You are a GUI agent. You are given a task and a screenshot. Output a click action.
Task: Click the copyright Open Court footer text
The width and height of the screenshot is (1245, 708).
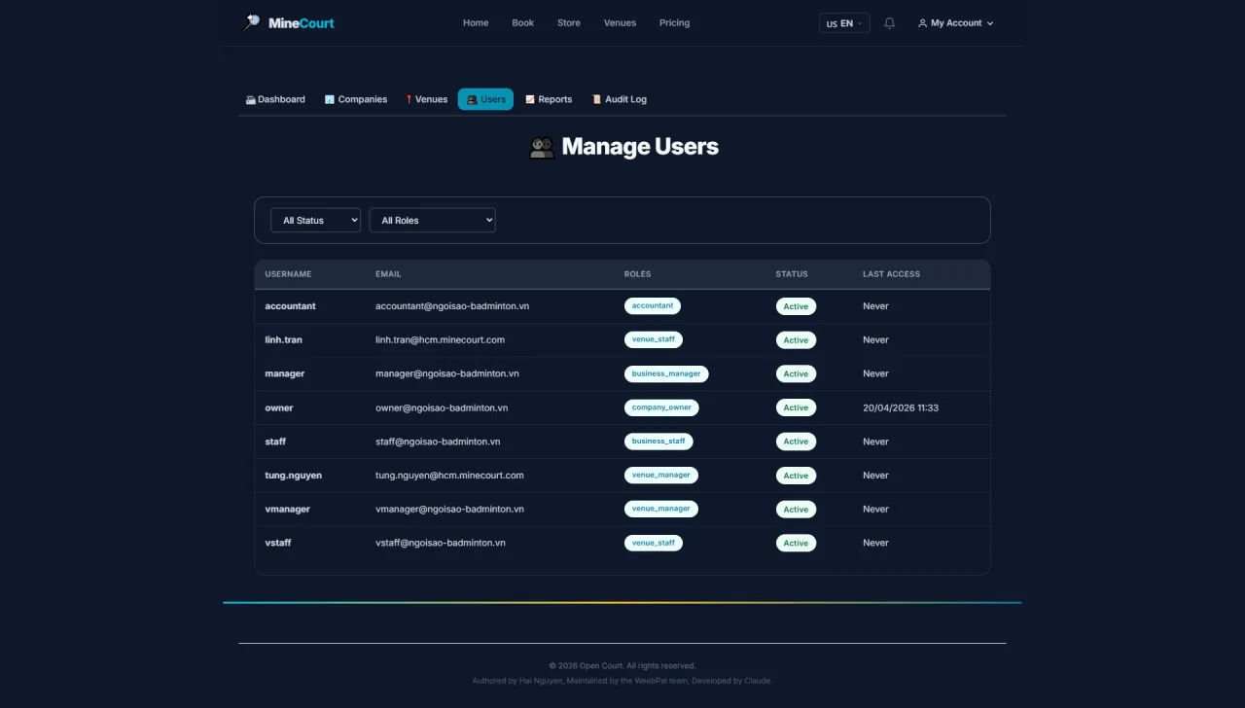(622, 666)
